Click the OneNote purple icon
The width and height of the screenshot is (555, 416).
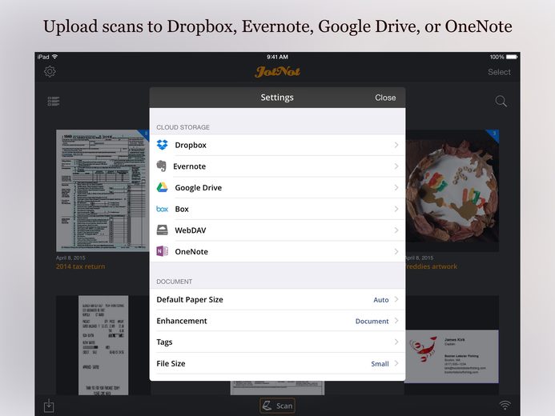(162, 251)
